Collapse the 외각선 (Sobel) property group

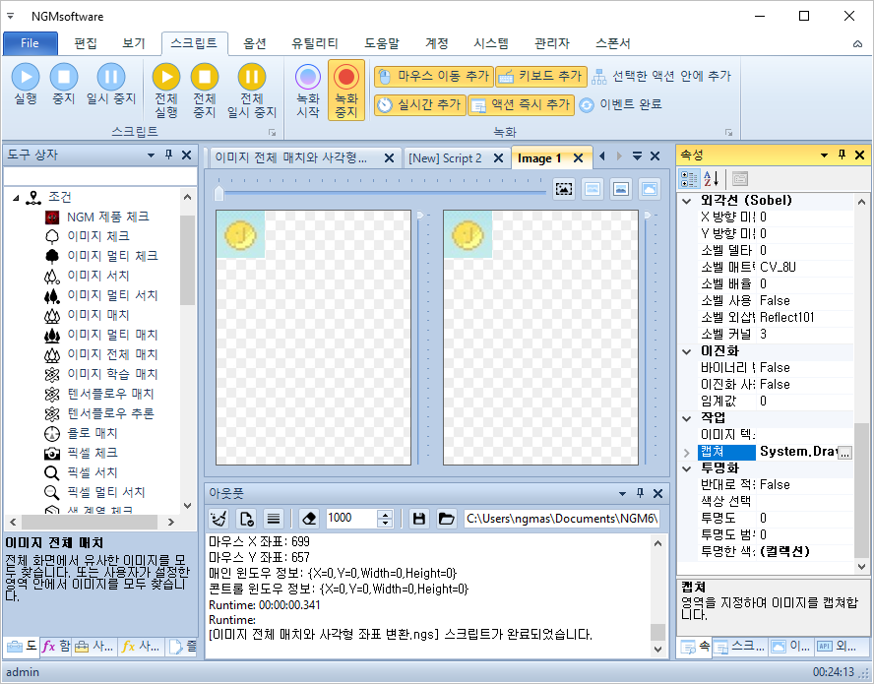click(x=687, y=201)
